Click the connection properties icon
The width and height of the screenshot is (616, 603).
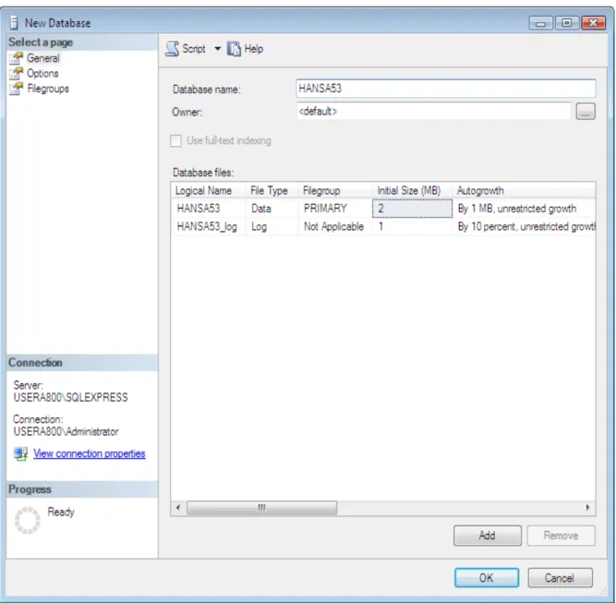[x=20, y=453]
